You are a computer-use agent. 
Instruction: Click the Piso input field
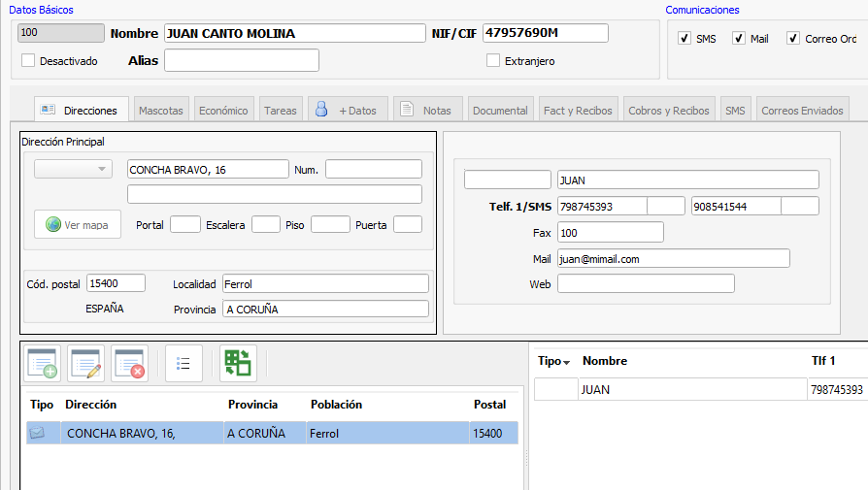(330, 224)
